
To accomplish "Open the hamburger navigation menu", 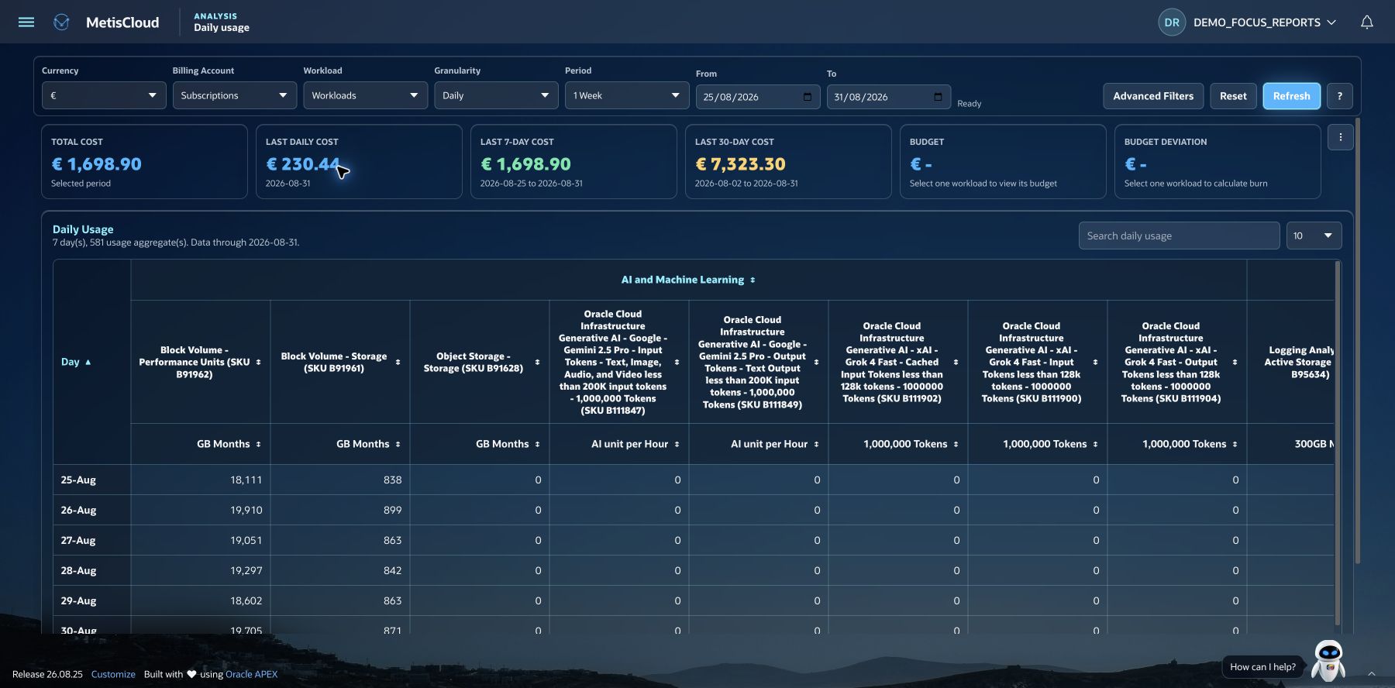I will (26, 22).
